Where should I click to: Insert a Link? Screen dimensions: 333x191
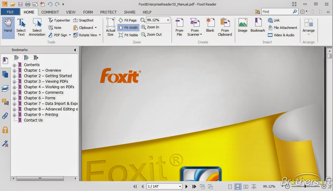274,20
